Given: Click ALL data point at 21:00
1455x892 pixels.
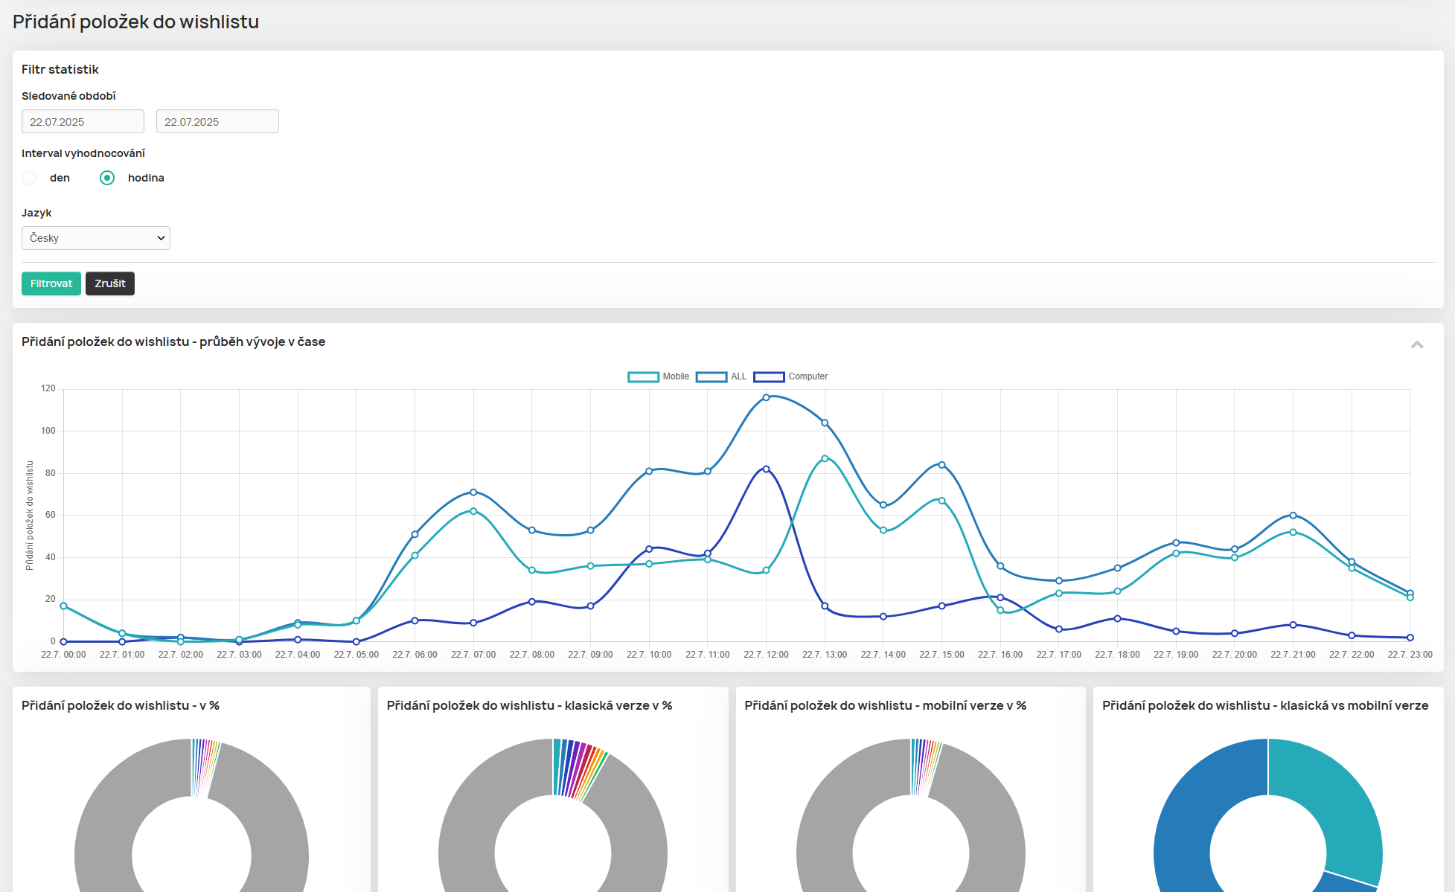Looking at the screenshot, I should pyautogui.click(x=1293, y=516).
